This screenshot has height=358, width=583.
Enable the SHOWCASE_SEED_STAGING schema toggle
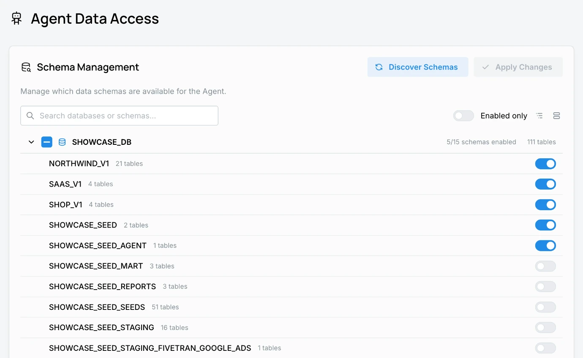click(545, 328)
